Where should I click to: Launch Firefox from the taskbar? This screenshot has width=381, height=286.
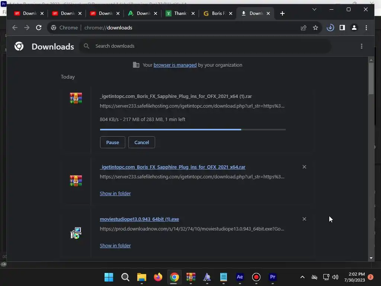[x=158, y=277]
